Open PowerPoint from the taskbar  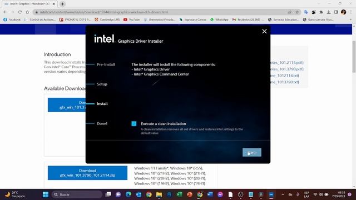point(190,194)
